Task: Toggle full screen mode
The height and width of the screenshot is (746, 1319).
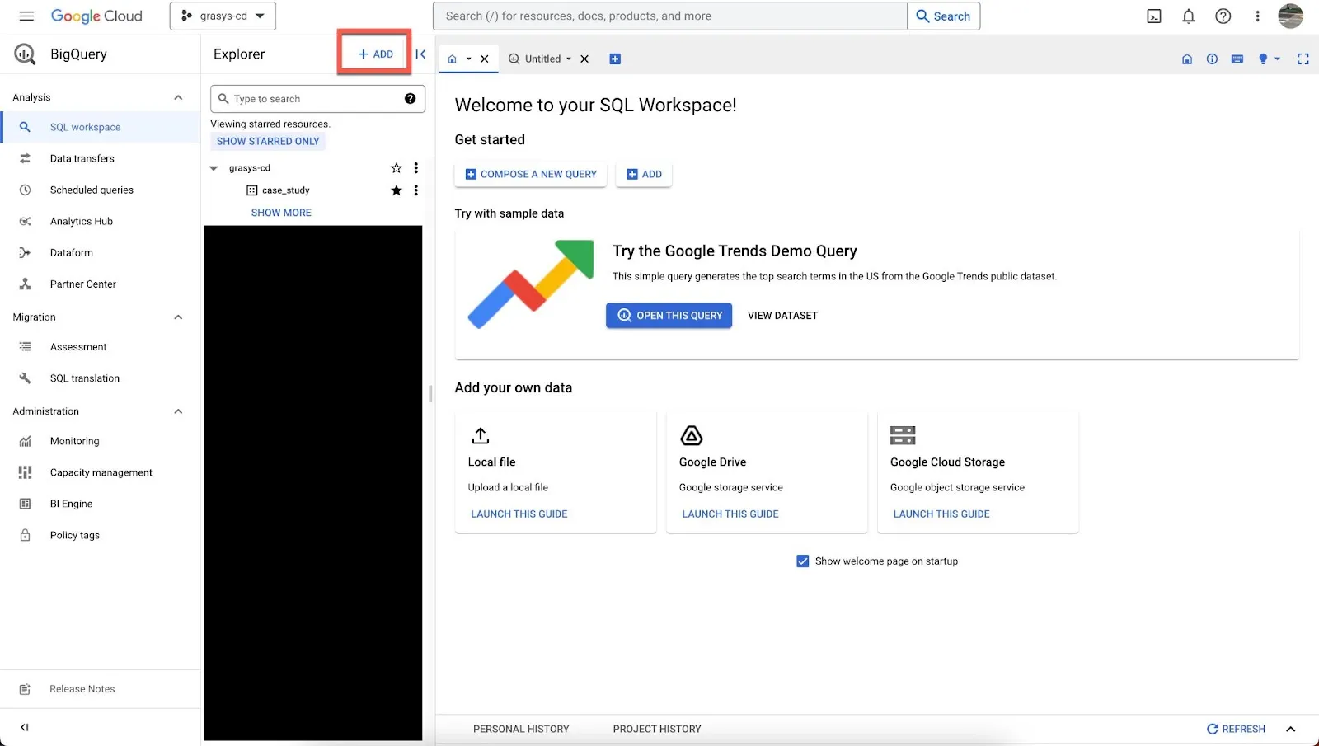Action: [x=1303, y=59]
